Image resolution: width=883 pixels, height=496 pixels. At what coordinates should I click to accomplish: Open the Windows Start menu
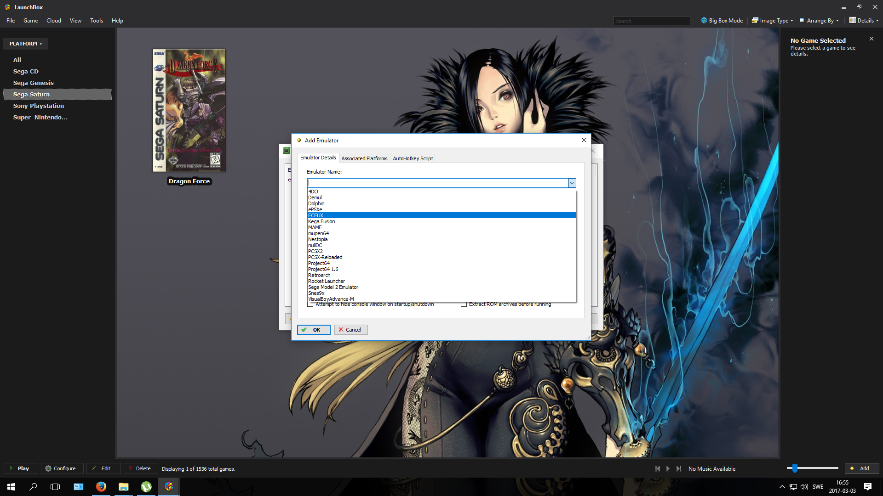pyautogui.click(x=11, y=487)
